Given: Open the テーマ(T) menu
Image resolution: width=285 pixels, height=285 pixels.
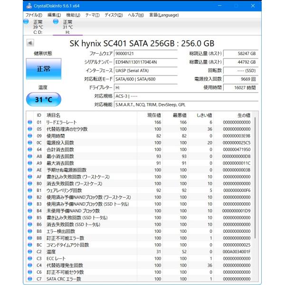Looking at the screenshot, I should (92, 15).
